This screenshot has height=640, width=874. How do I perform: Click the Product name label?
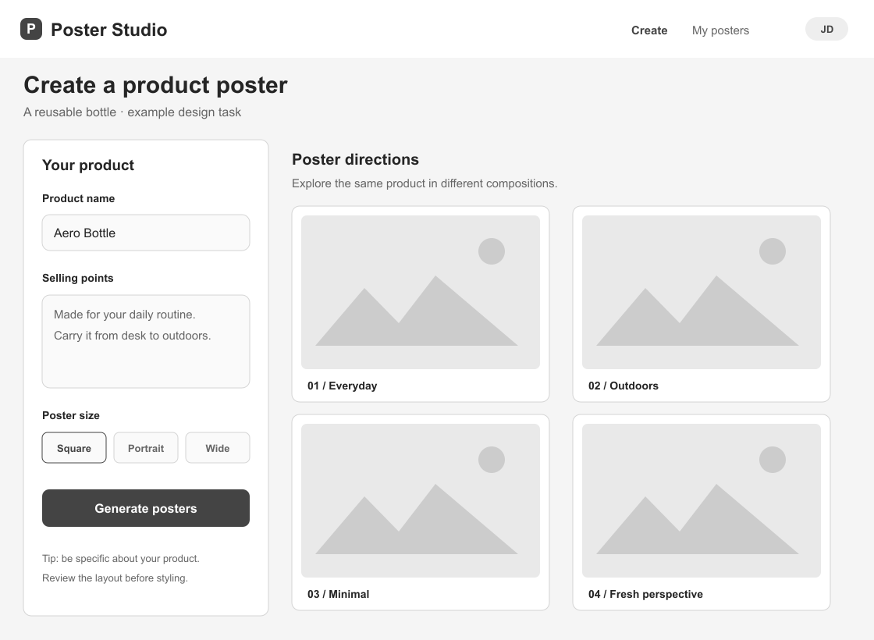[79, 198]
